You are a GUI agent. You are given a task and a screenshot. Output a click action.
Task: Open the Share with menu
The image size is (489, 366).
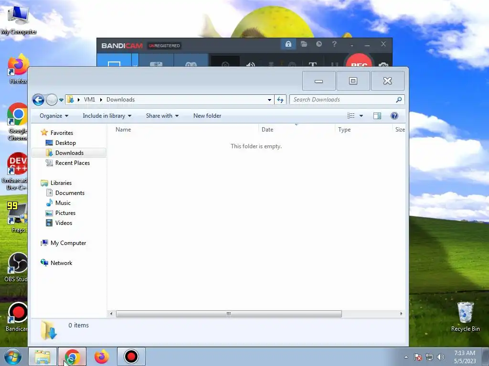click(x=162, y=116)
